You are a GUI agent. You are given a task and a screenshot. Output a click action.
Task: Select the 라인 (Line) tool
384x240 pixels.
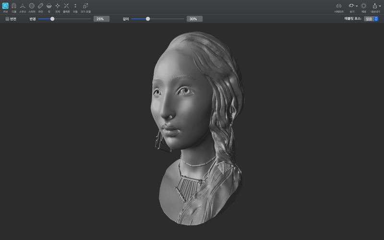click(x=40, y=6)
